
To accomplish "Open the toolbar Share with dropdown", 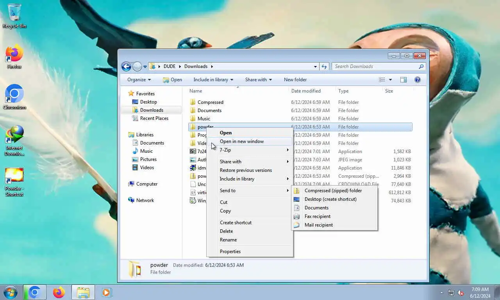I will point(258,80).
